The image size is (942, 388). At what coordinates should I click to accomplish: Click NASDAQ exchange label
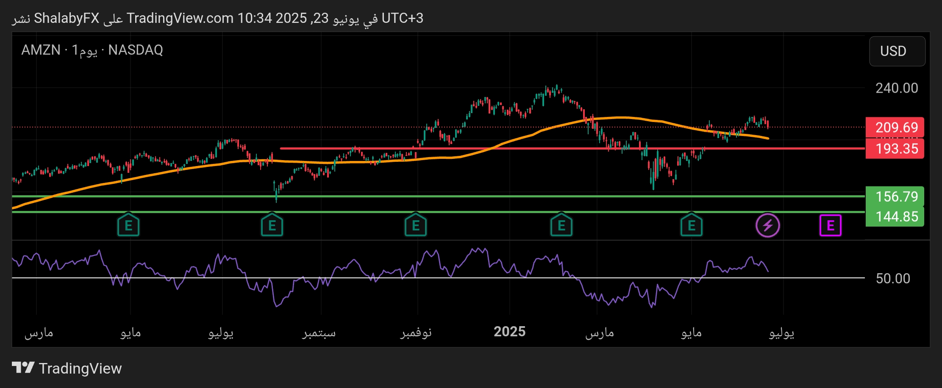136,50
